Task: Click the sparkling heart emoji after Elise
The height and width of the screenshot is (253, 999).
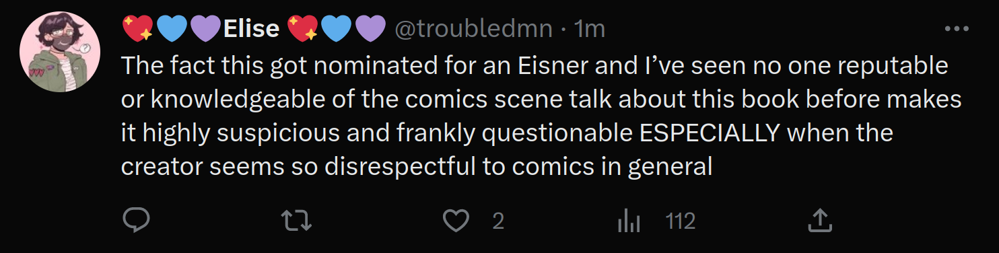Action: [302, 29]
